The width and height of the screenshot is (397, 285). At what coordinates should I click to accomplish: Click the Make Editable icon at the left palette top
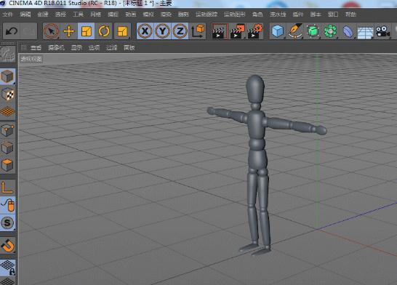click(x=7, y=54)
